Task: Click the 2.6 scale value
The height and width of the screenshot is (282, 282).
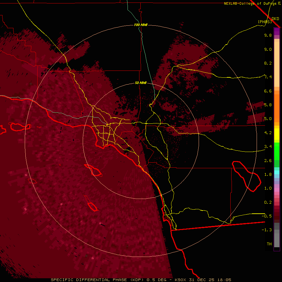Action: (268, 161)
